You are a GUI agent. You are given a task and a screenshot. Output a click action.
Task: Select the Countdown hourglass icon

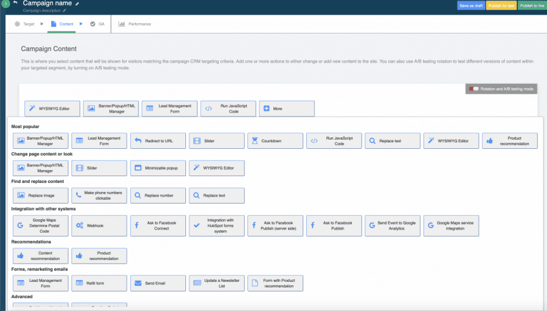255,141
